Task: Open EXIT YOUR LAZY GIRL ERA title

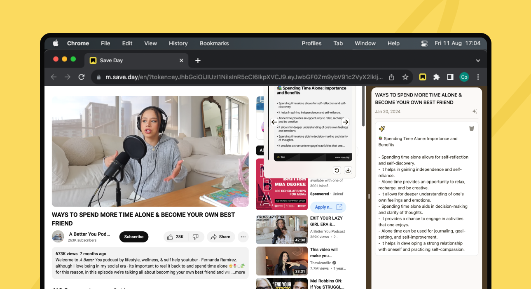Action: click(327, 221)
